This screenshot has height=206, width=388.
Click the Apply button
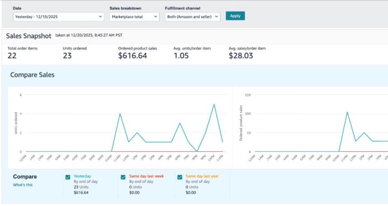click(235, 16)
